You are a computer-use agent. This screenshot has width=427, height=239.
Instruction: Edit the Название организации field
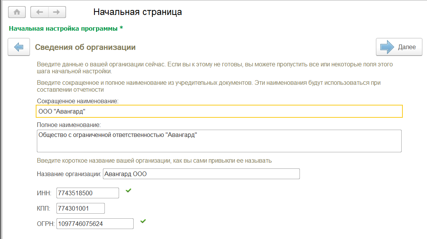tap(201, 174)
